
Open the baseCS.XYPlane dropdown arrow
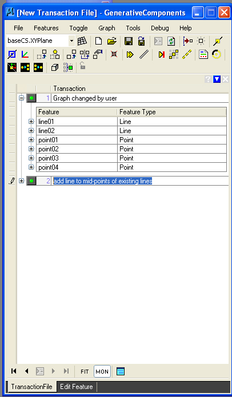(71, 41)
